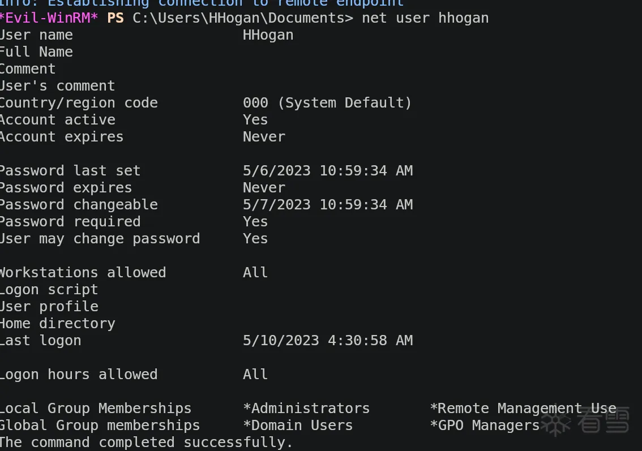Click the 'Account active' label
Viewport: 642px width, 451px height.
[57, 120]
